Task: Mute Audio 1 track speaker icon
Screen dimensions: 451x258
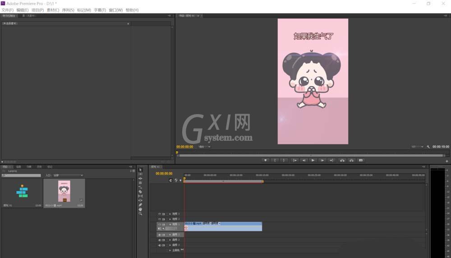Action: point(159,235)
